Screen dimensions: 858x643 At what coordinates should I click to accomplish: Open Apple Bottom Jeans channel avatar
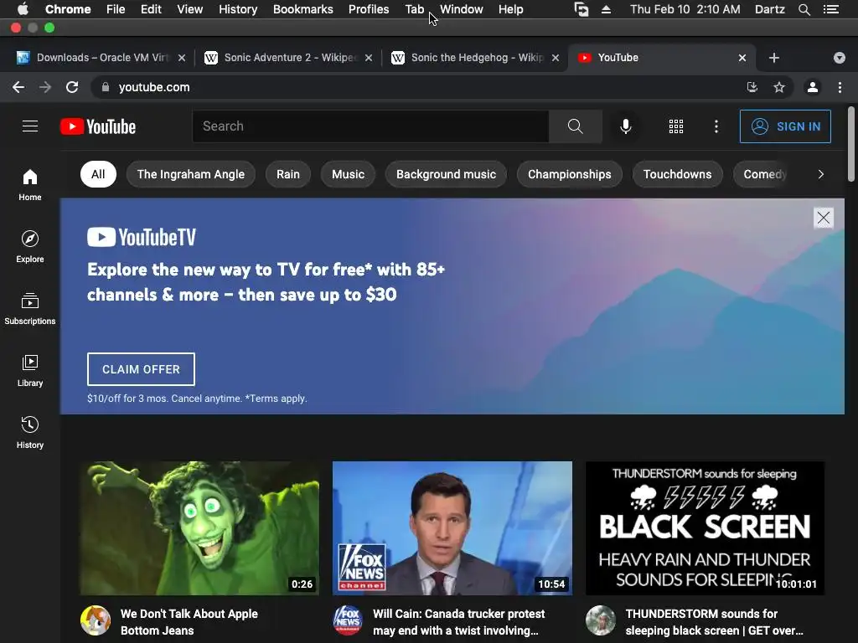click(96, 620)
